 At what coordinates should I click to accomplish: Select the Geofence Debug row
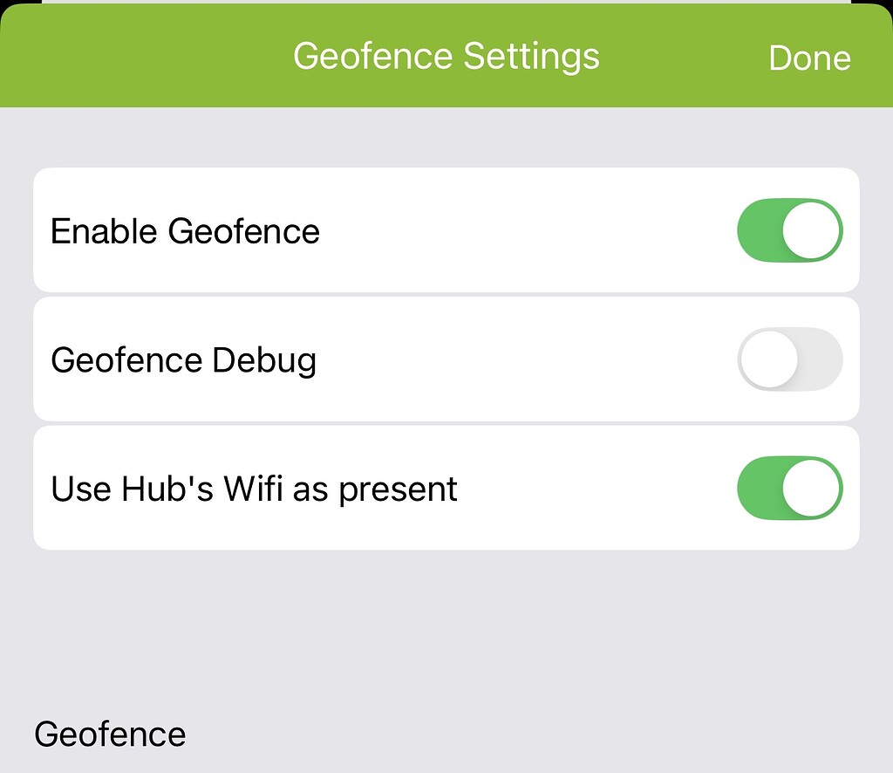tap(446, 359)
